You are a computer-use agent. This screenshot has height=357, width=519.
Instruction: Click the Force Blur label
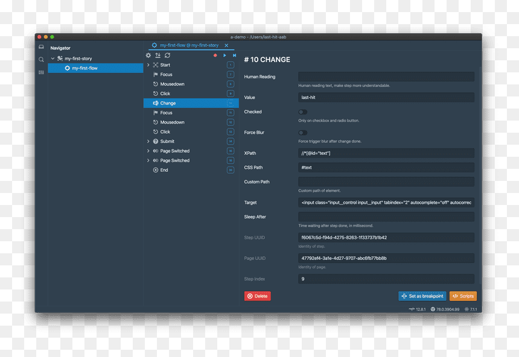(x=254, y=133)
